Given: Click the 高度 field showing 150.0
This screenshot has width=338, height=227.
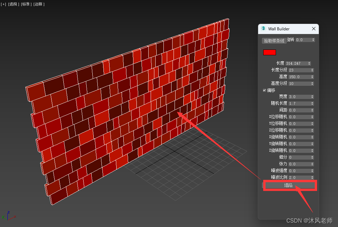Looking at the screenshot, I should [x=300, y=77].
